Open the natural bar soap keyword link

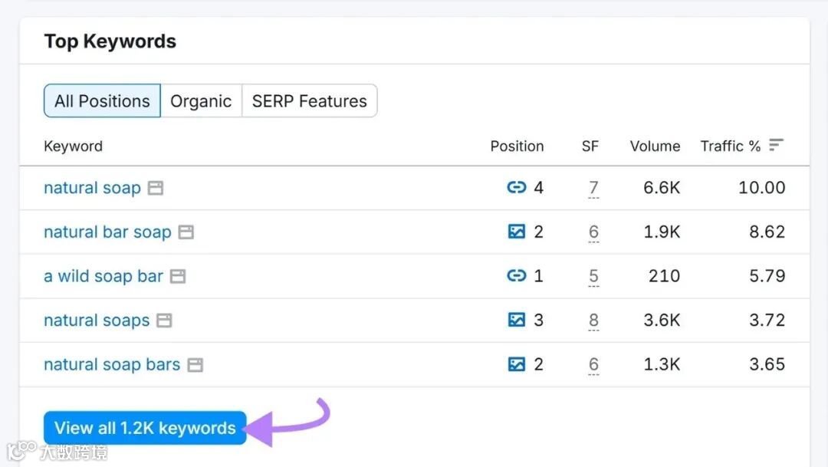pos(107,232)
